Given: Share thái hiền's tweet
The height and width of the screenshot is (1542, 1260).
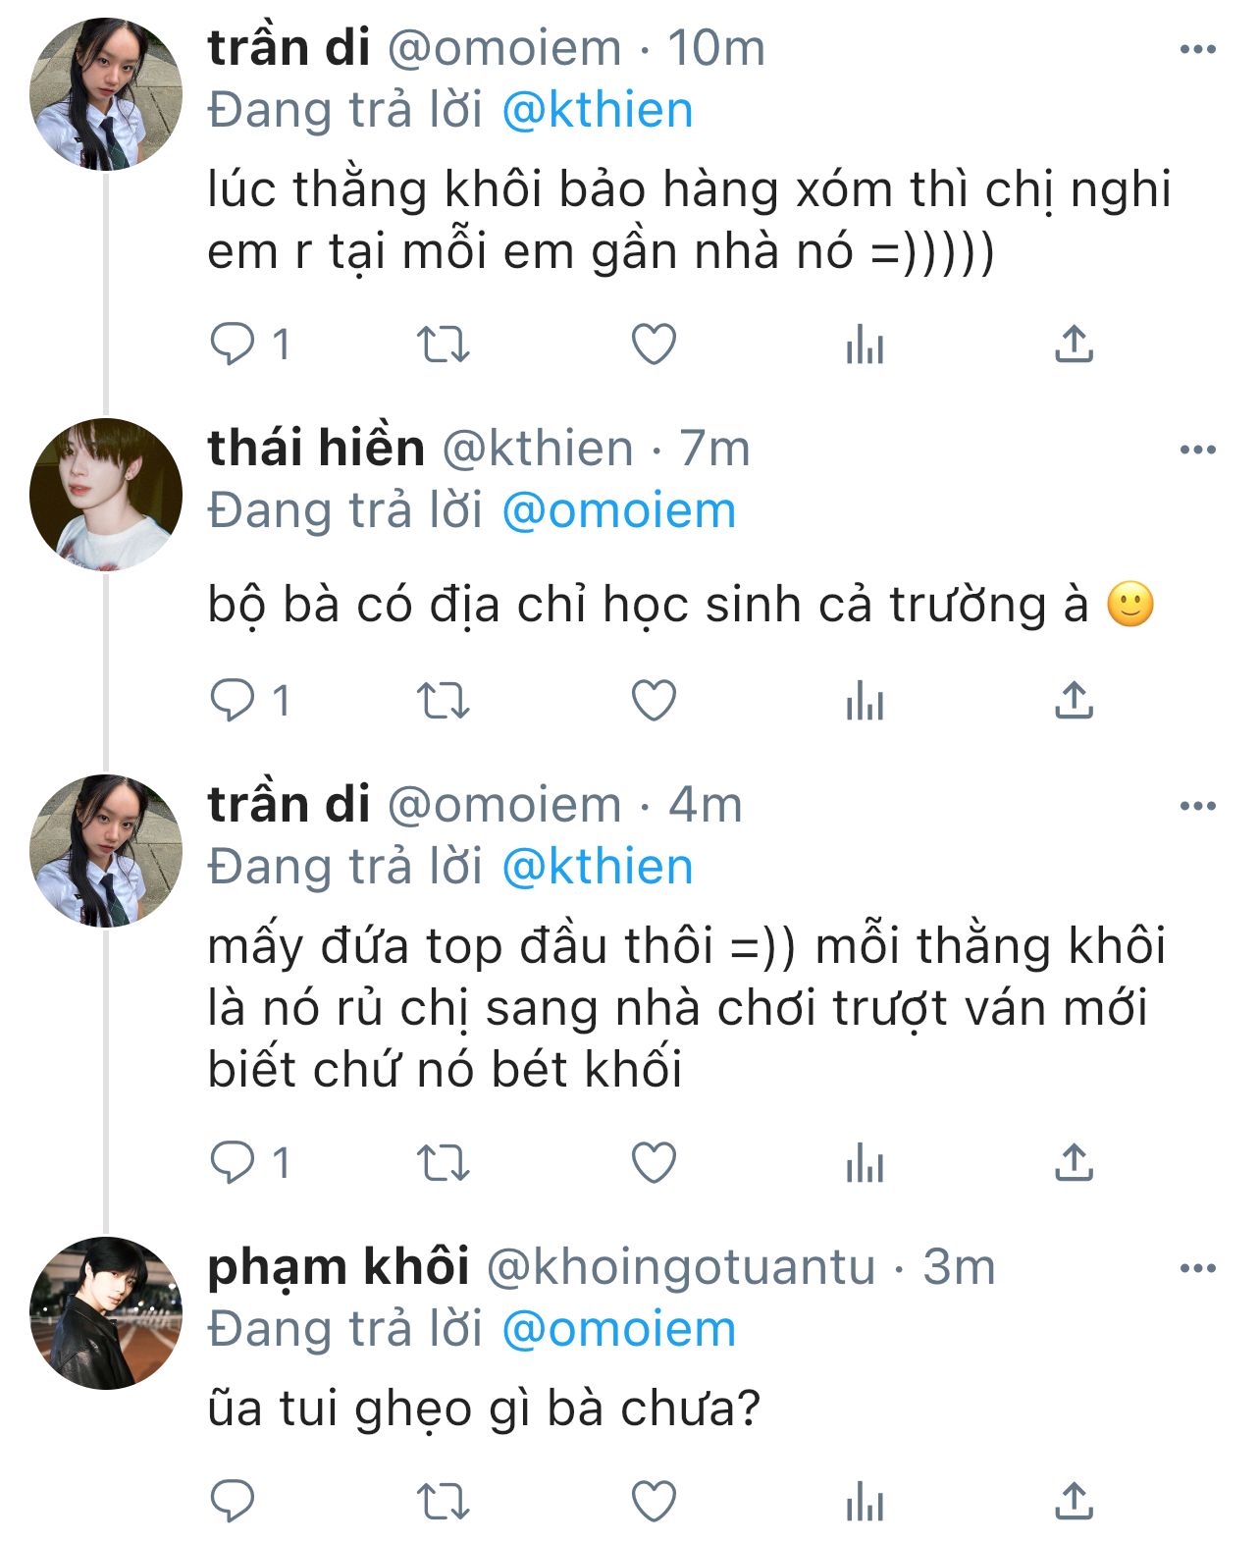Looking at the screenshot, I should (x=1074, y=701).
